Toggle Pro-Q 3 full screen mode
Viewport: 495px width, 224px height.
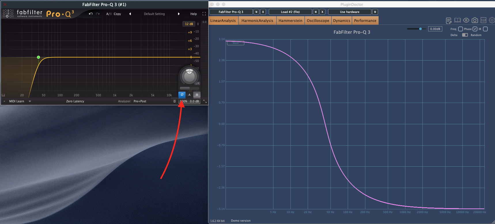pyautogui.click(x=204, y=14)
